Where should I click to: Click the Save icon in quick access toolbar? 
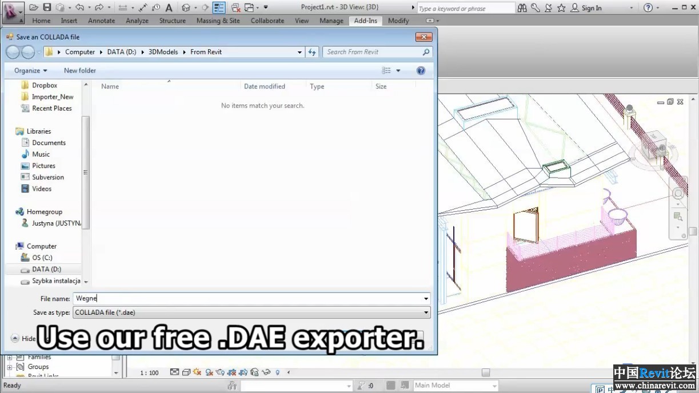tap(47, 7)
